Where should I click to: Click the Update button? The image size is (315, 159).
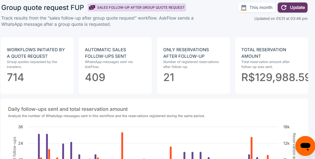293,8
